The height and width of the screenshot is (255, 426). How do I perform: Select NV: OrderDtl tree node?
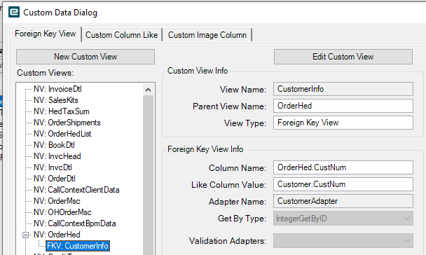[55, 179]
